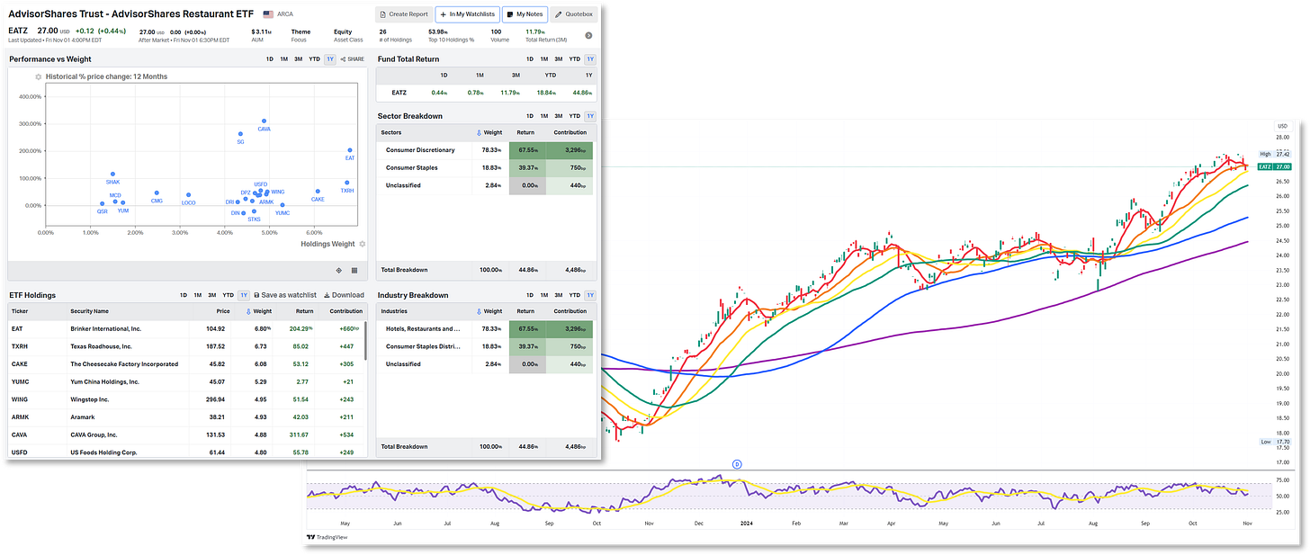This screenshot has width=1310, height=555.
Task: Select Aramark holding row
Action: [187, 416]
